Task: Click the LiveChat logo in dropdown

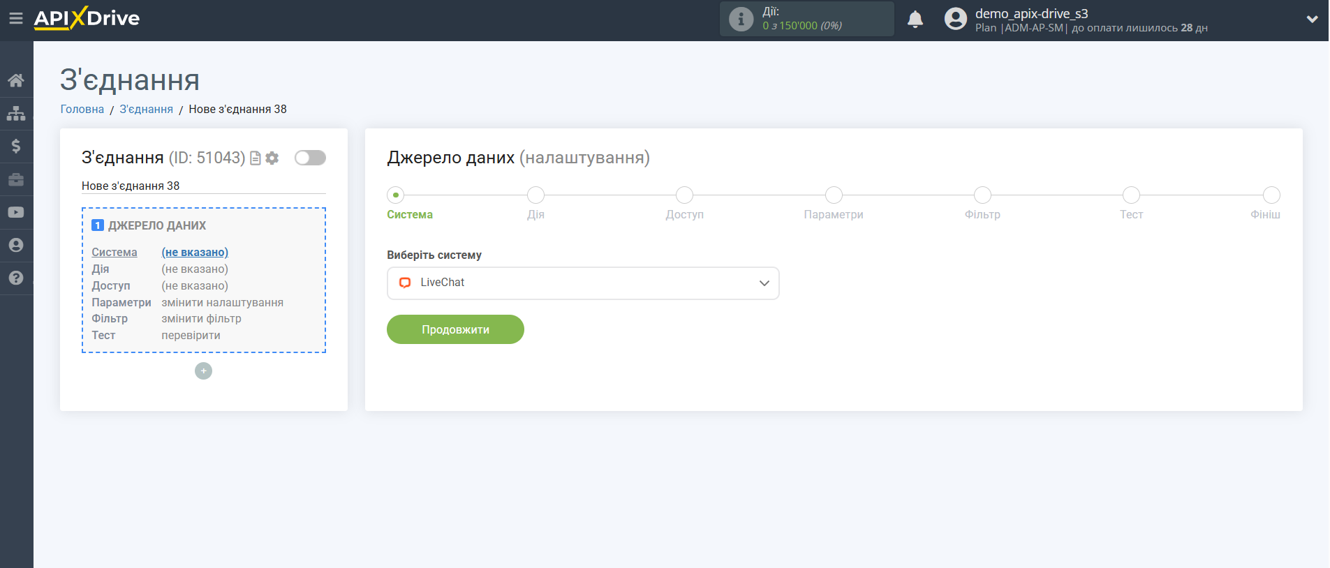Action: pos(405,283)
